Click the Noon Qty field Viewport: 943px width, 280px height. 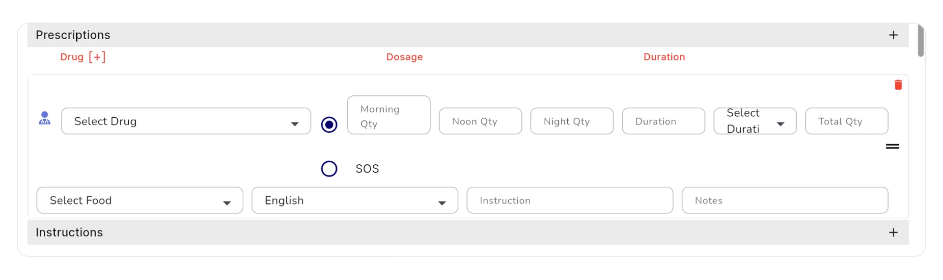480,121
